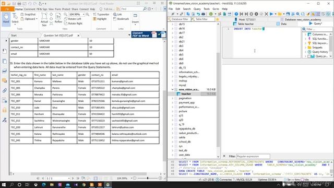Open the page number dropdown in Foxit status bar
Image resolution: width=334 pixels, height=188 pixels.
[x=69, y=178]
